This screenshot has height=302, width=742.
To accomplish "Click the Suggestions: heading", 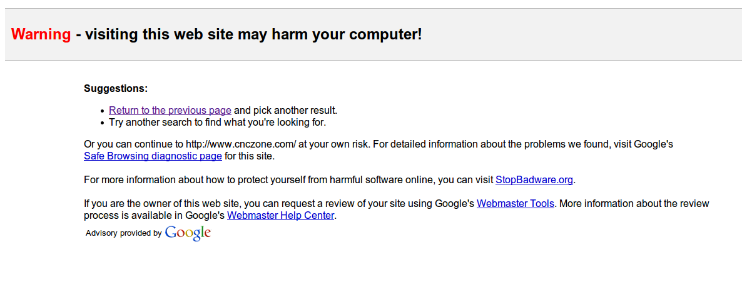I will click(116, 89).
